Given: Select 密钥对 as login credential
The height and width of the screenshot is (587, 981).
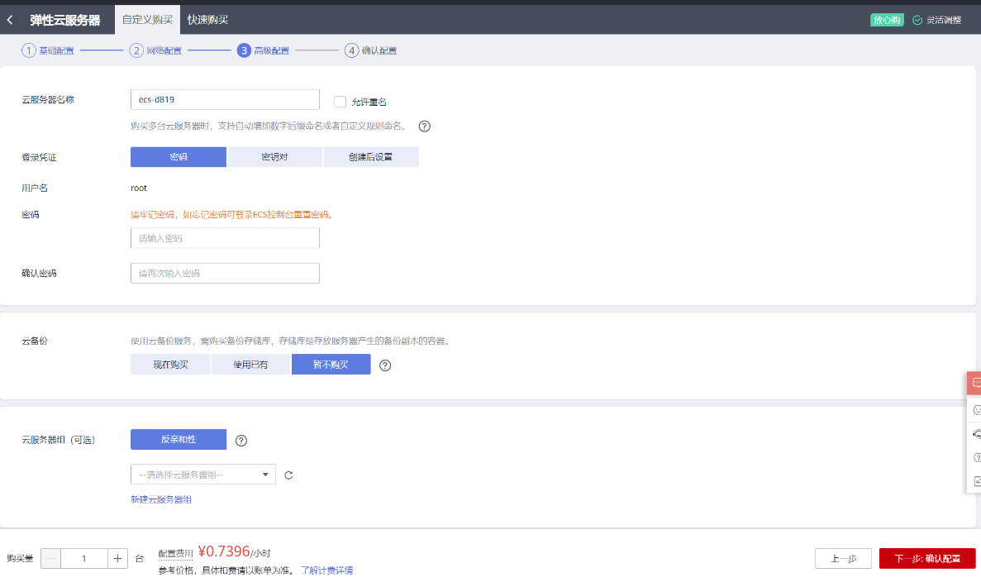Looking at the screenshot, I should click(274, 156).
